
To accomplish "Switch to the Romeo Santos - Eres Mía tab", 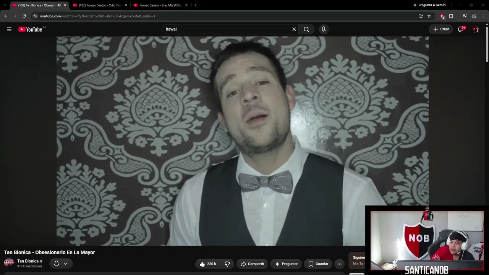I will pyautogui.click(x=160, y=5).
